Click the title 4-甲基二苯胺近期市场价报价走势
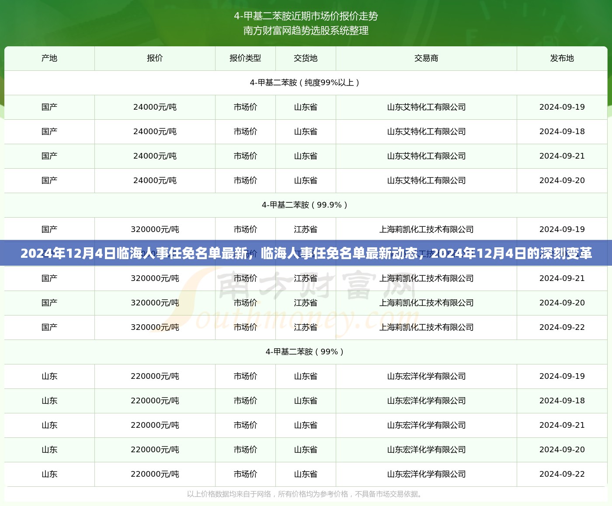Viewport: 612px width, 506px height. [x=306, y=16]
